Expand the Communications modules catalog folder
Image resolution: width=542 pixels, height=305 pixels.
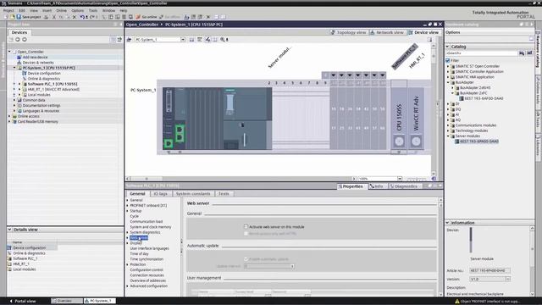(x=448, y=125)
